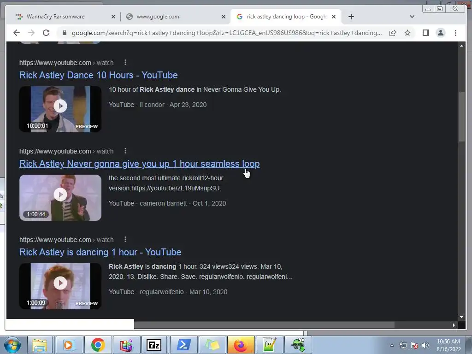This screenshot has width=472, height=354.
Task: Expand the tab search chevron
Action: pos(412,17)
